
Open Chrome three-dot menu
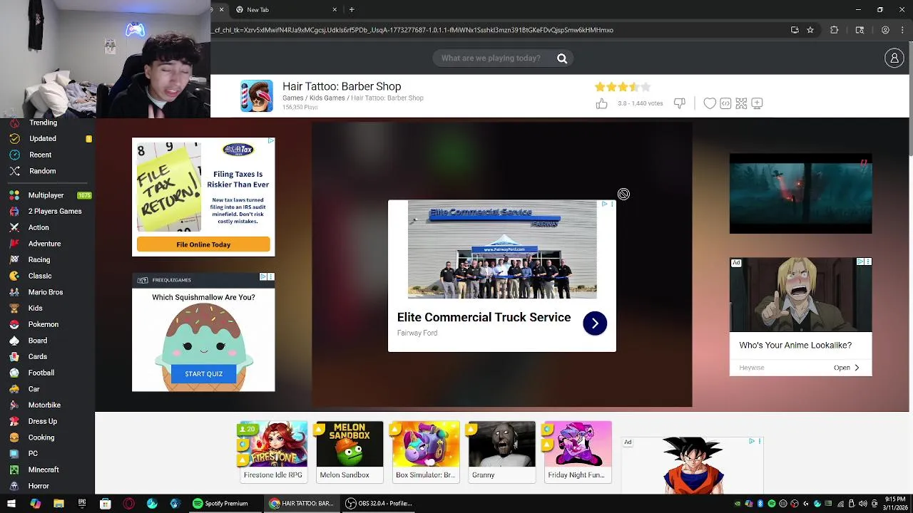pyautogui.click(x=902, y=30)
